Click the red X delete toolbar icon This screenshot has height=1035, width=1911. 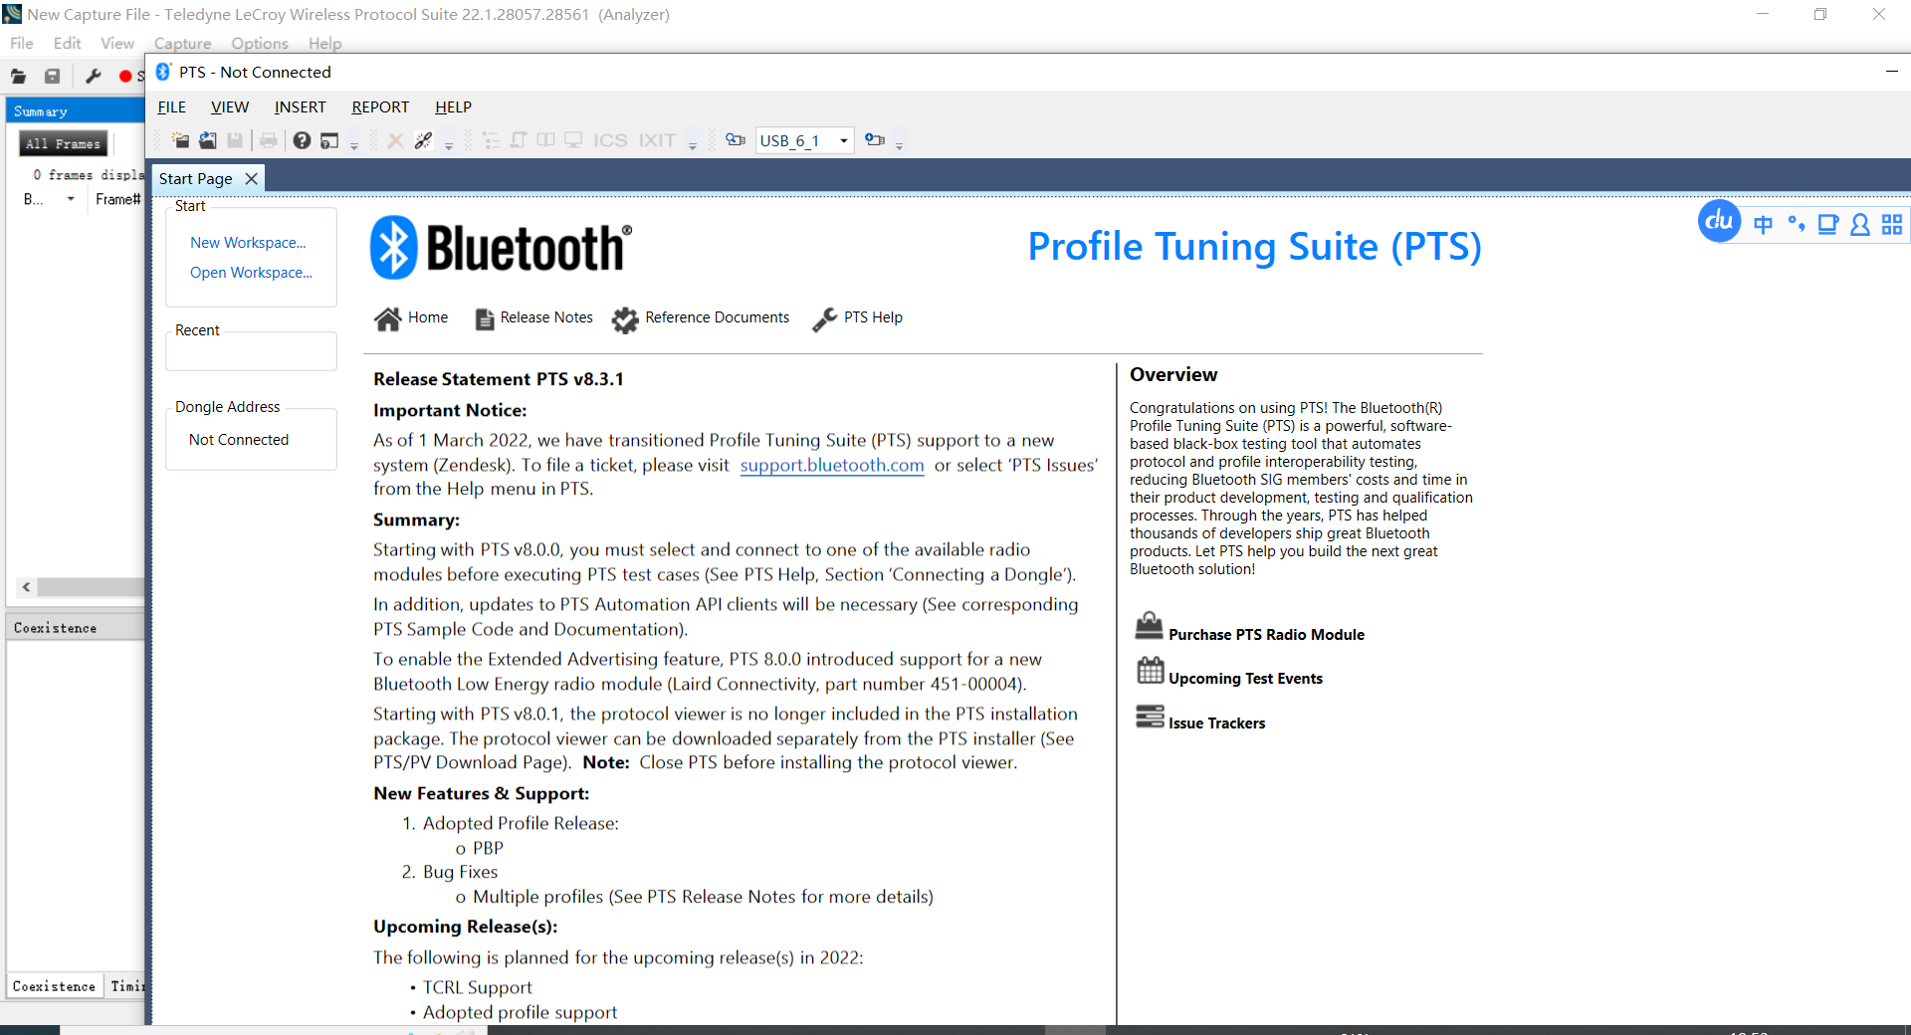(x=395, y=140)
